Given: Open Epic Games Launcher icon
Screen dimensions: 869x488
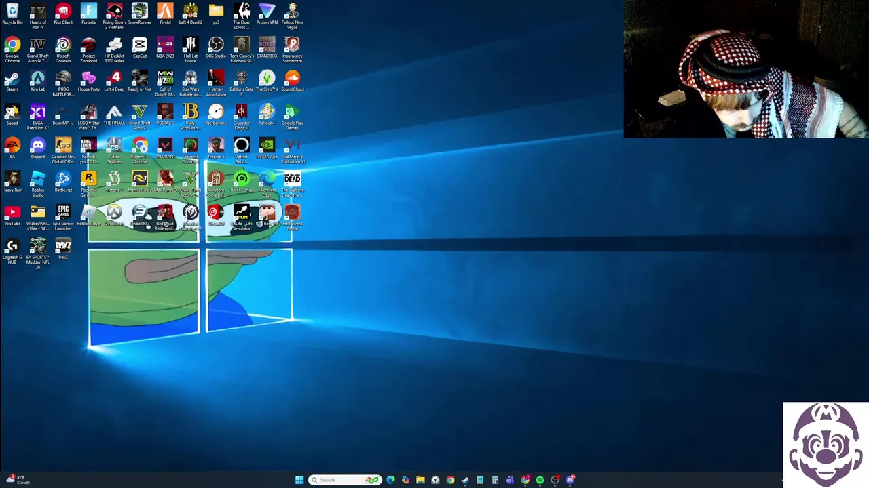Looking at the screenshot, I should pos(63,217).
